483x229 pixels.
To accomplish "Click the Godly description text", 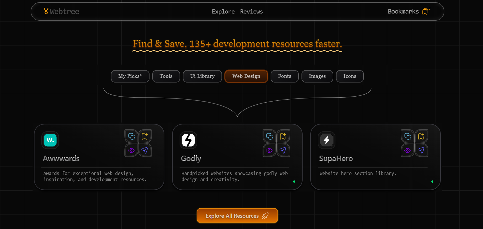I will click(234, 176).
